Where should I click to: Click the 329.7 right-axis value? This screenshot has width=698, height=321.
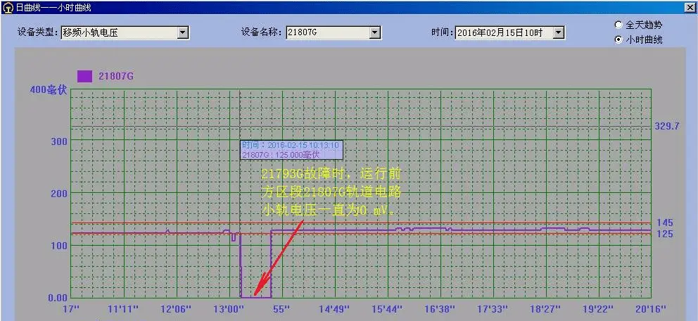[x=667, y=126]
